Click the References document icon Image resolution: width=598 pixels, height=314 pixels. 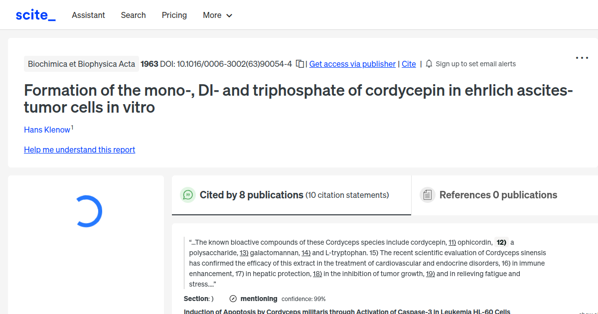428,194
